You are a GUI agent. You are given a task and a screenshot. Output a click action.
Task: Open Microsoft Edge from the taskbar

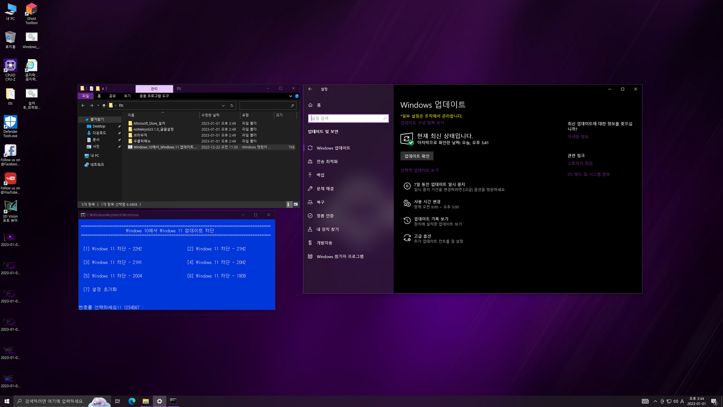(x=132, y=401)
